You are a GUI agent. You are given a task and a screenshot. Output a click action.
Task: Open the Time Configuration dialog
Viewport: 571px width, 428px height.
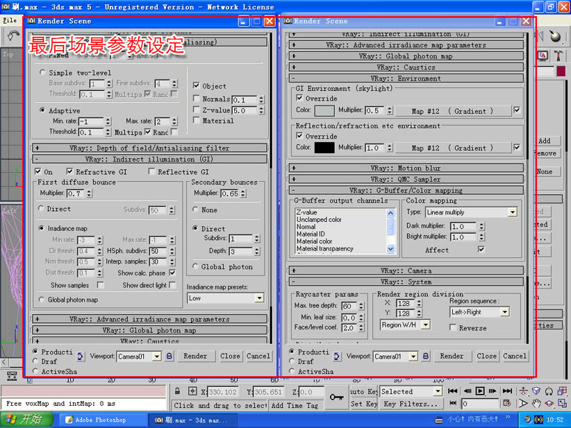pyautogui.click(x=507, y=403)
